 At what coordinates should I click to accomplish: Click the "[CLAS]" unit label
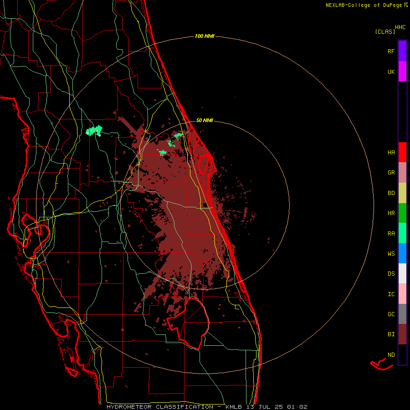[385, 31]
